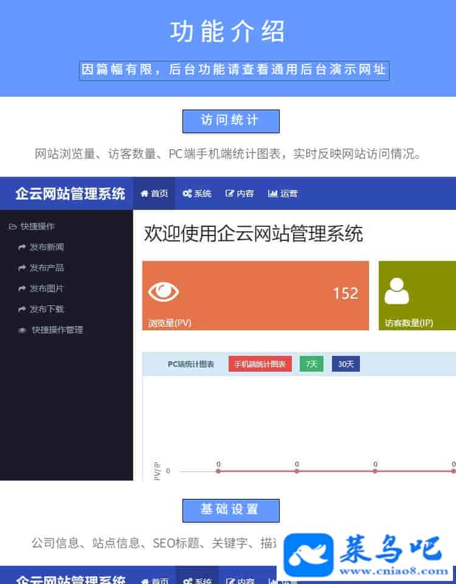Switch to PC端统计图表 tab
This screenshot has width=456, height=584.
(190, 364)
